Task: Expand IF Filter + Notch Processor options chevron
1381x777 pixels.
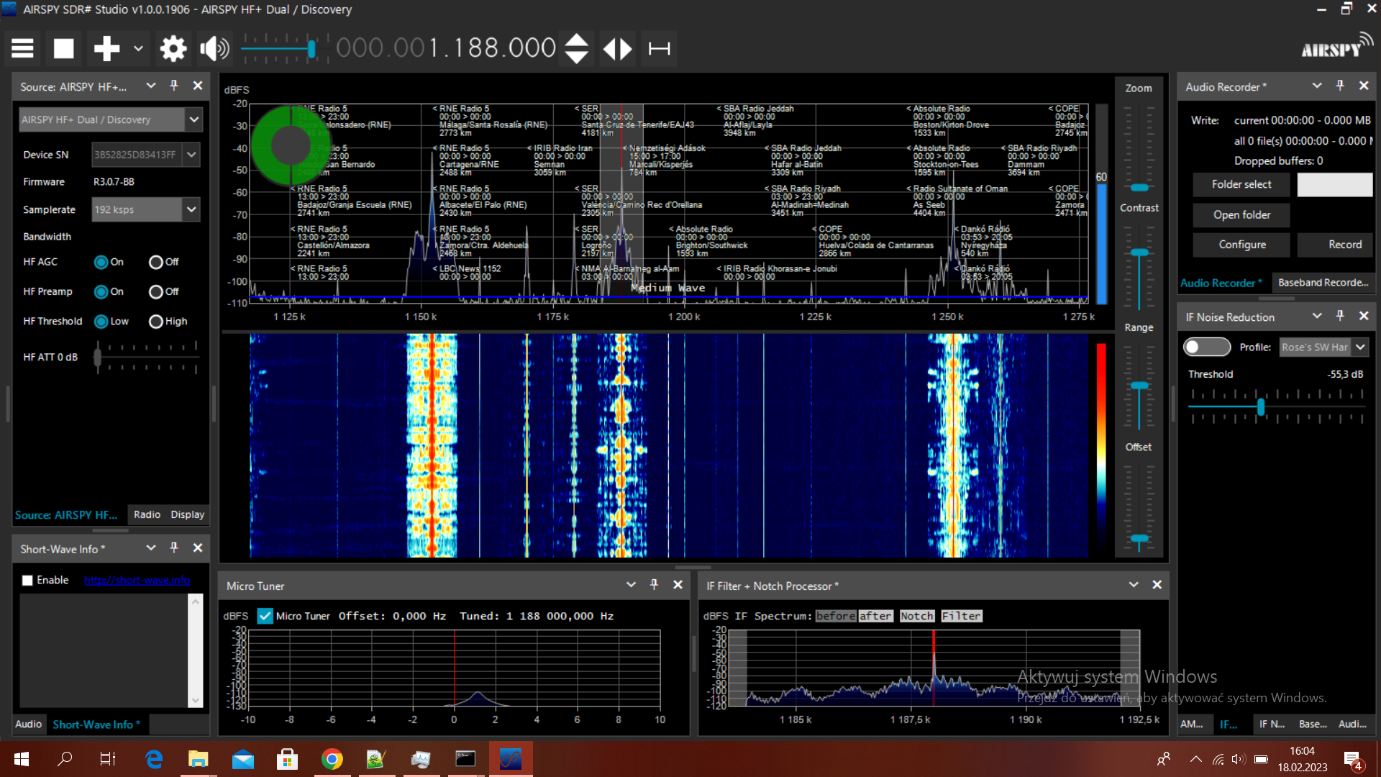Action: coord(1134,585)
